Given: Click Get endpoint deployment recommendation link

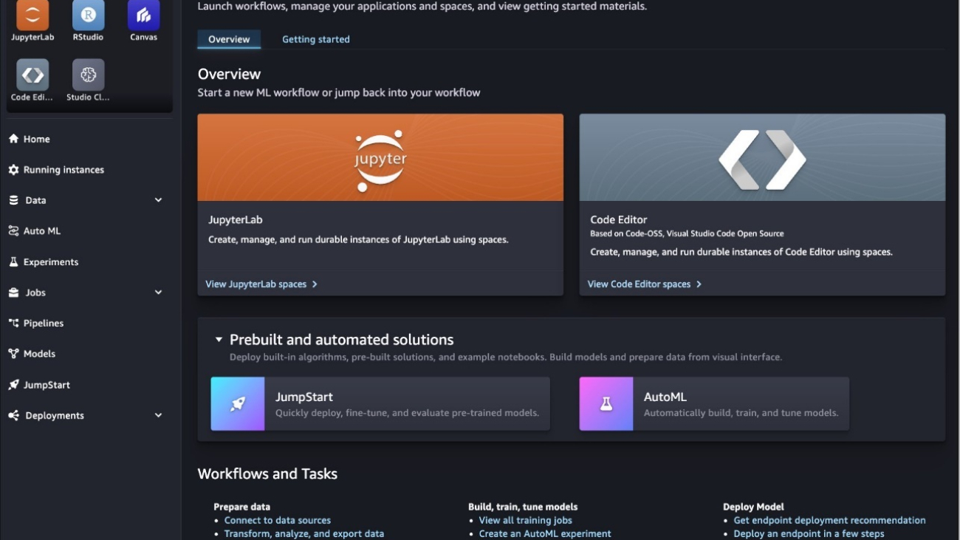Looking at the screenshot, I should click(829, 521).
